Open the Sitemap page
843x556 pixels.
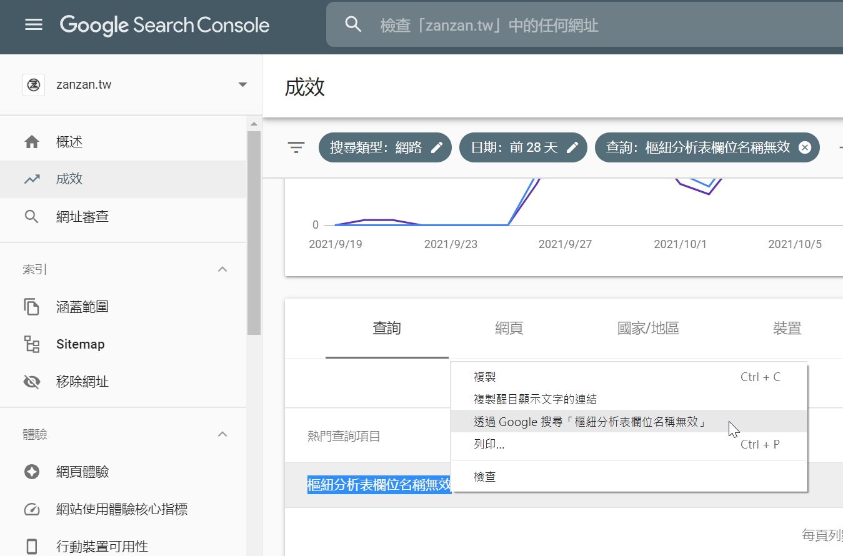click(123, 344)
